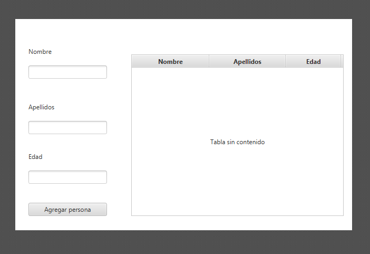Click the empty header cell right of Edad

tap(343, 62)
